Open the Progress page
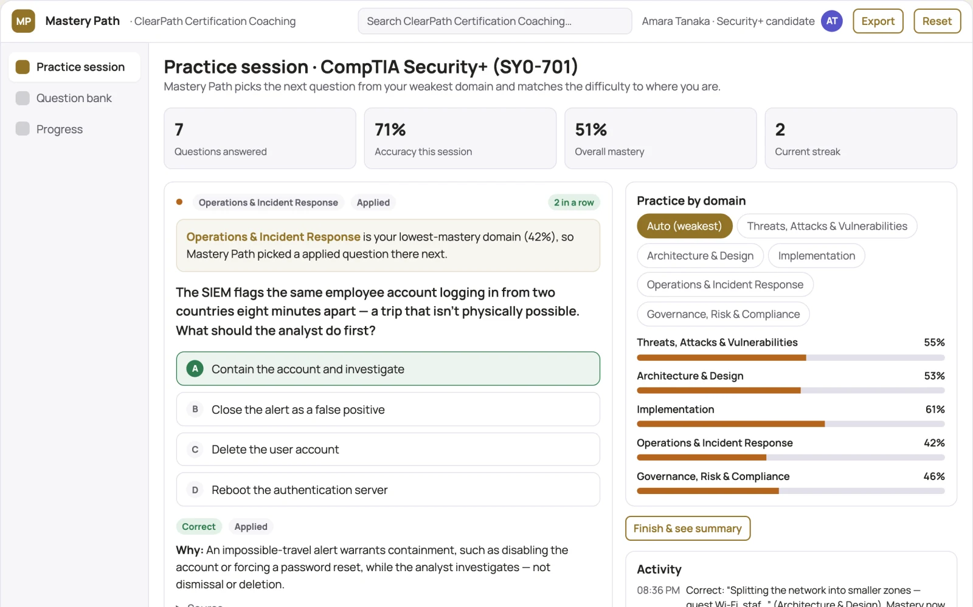Viewport: 973px width, 607px height. tap(74, 129)
